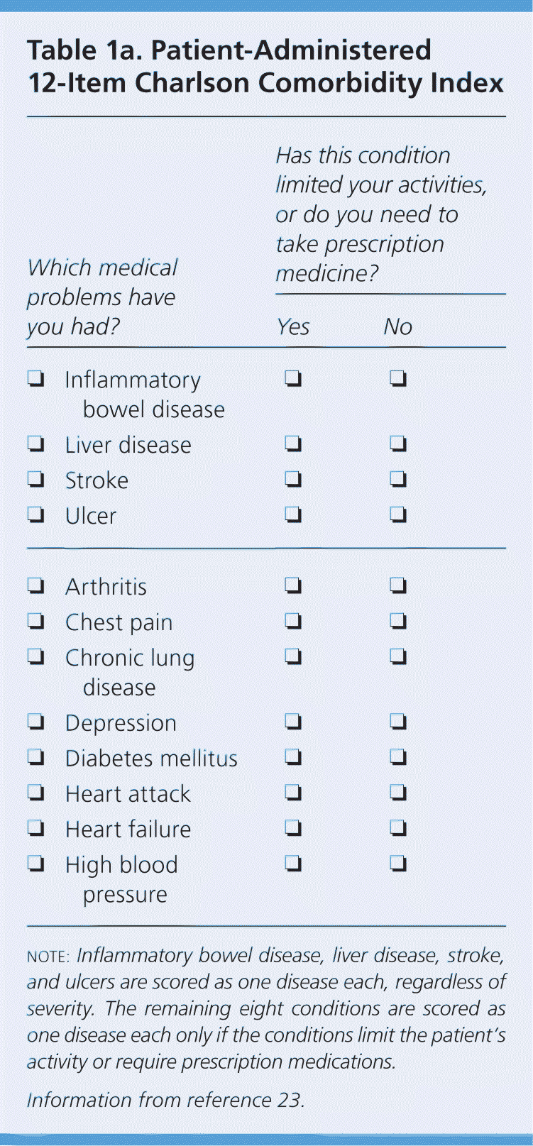Viewport: 533px width, 1146px height.
Task: Check Yes for Arthritis
Action: [293, 586]
